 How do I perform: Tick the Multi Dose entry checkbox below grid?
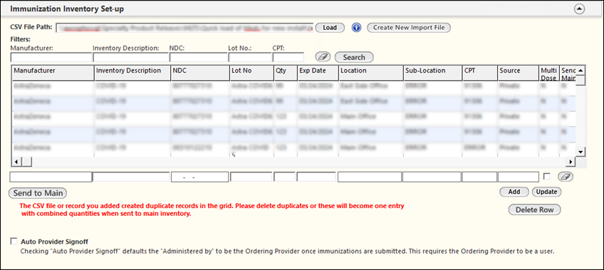pyautogui.click(x=546, y=177)
